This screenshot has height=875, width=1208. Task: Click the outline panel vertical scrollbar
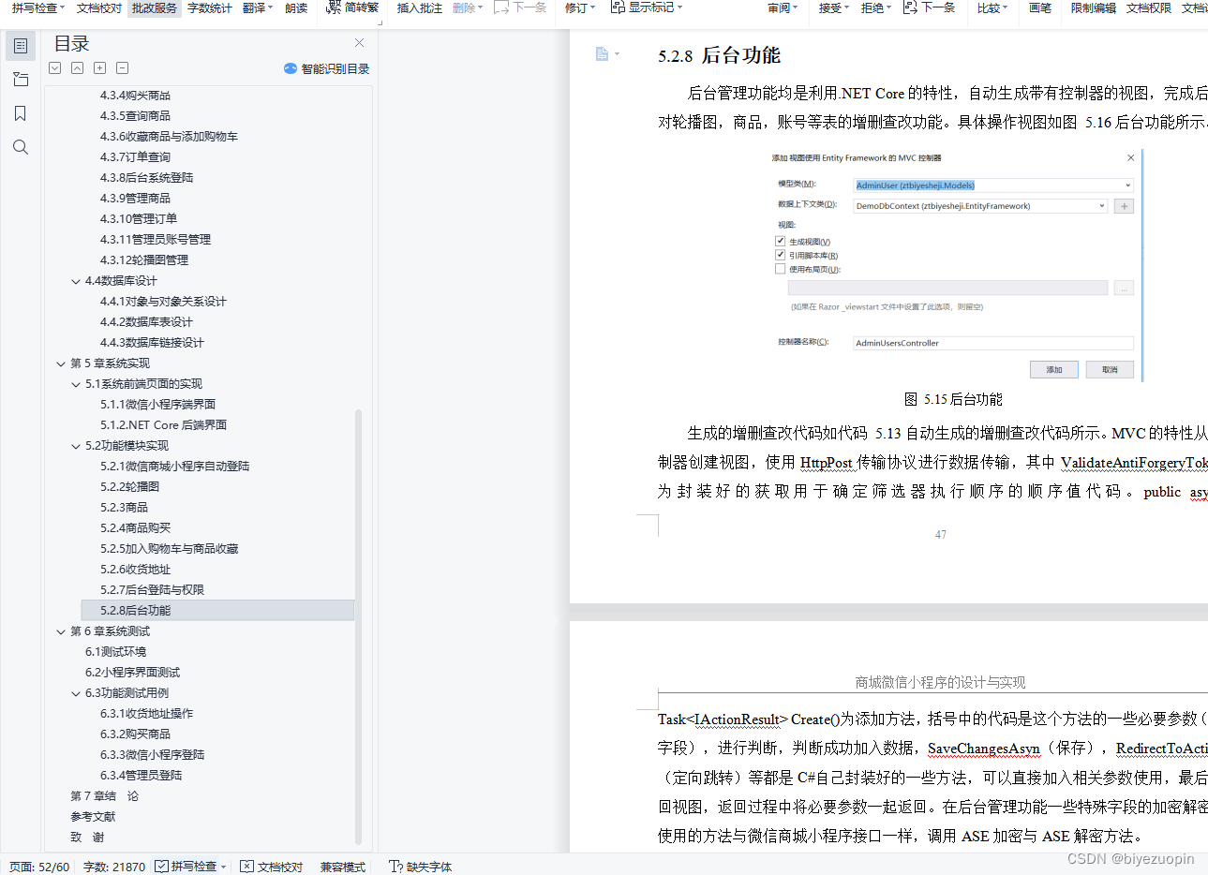[x=358, y=628]
